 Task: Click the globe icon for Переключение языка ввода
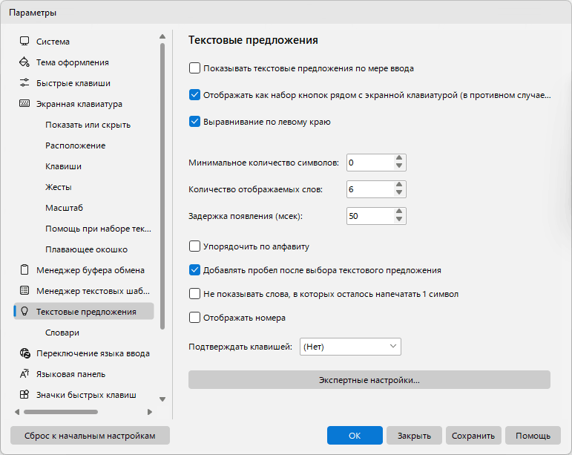(x=24, y=353)
